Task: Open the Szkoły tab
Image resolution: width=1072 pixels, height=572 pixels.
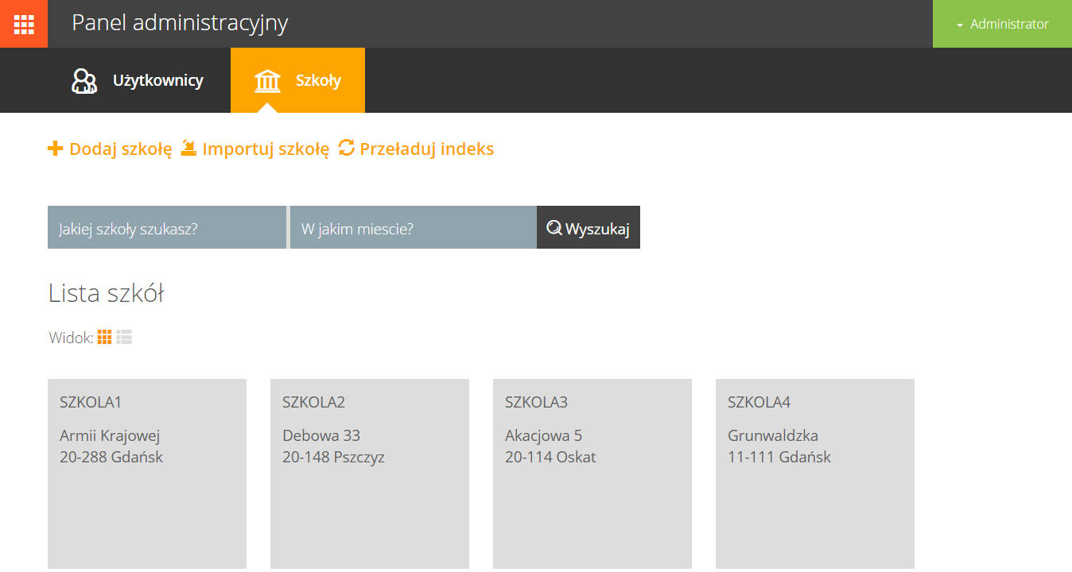Action: click(x=297, y=80)
